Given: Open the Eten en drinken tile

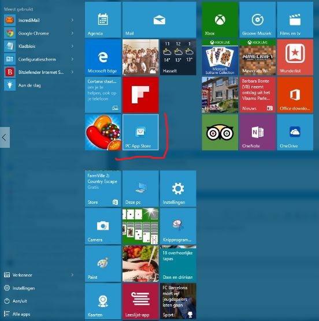Looking at the screenshot, I should coord(178,264).
